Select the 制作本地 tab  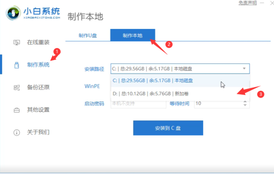[x=132, y=35]
